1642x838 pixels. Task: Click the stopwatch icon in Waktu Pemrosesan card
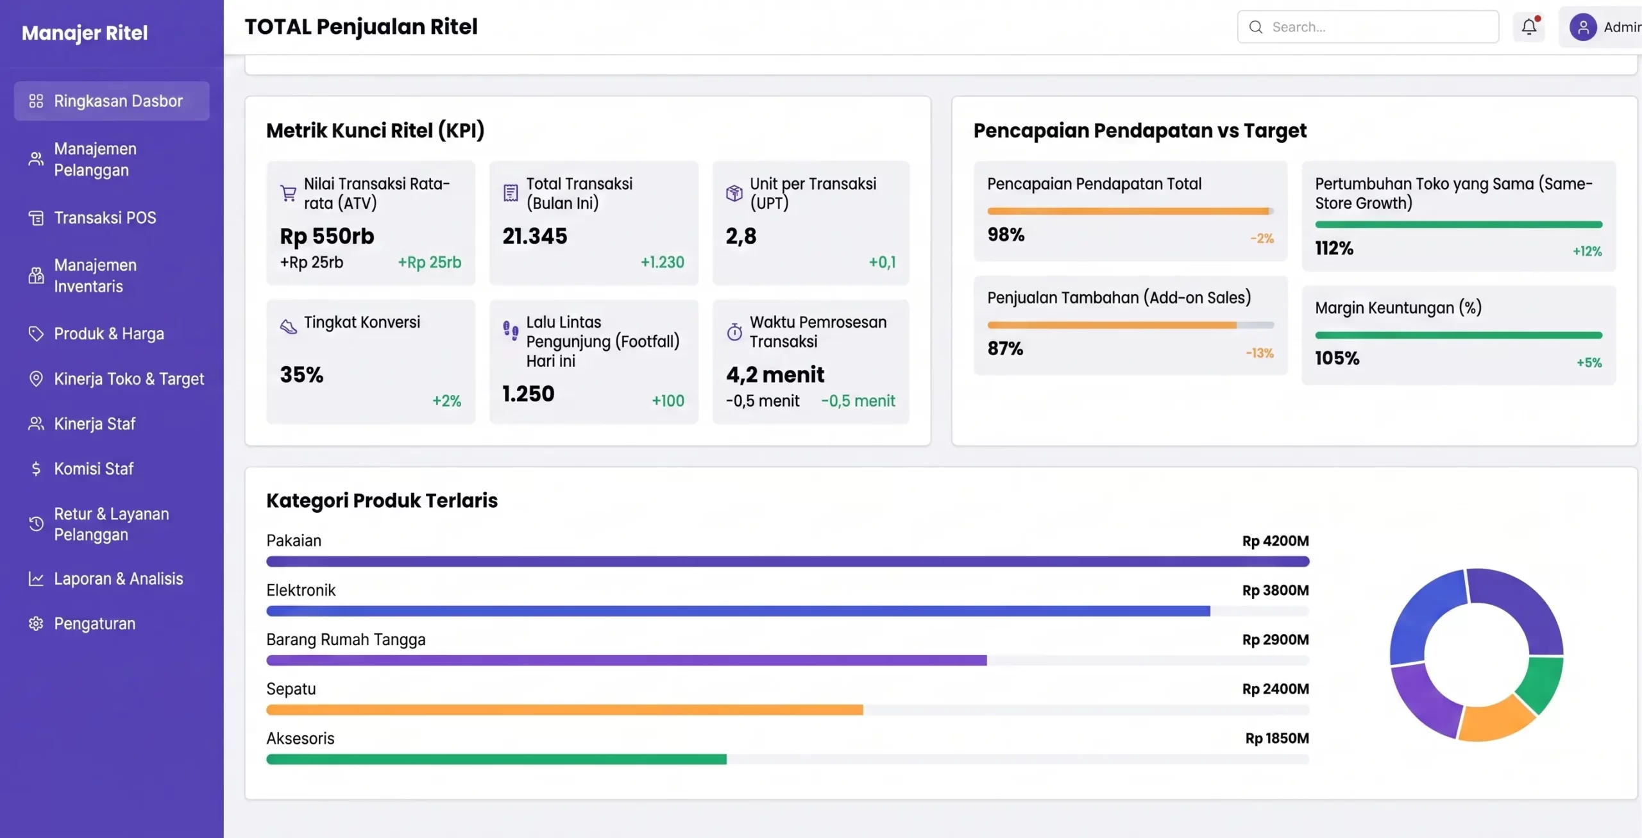(x=734, y=331)
